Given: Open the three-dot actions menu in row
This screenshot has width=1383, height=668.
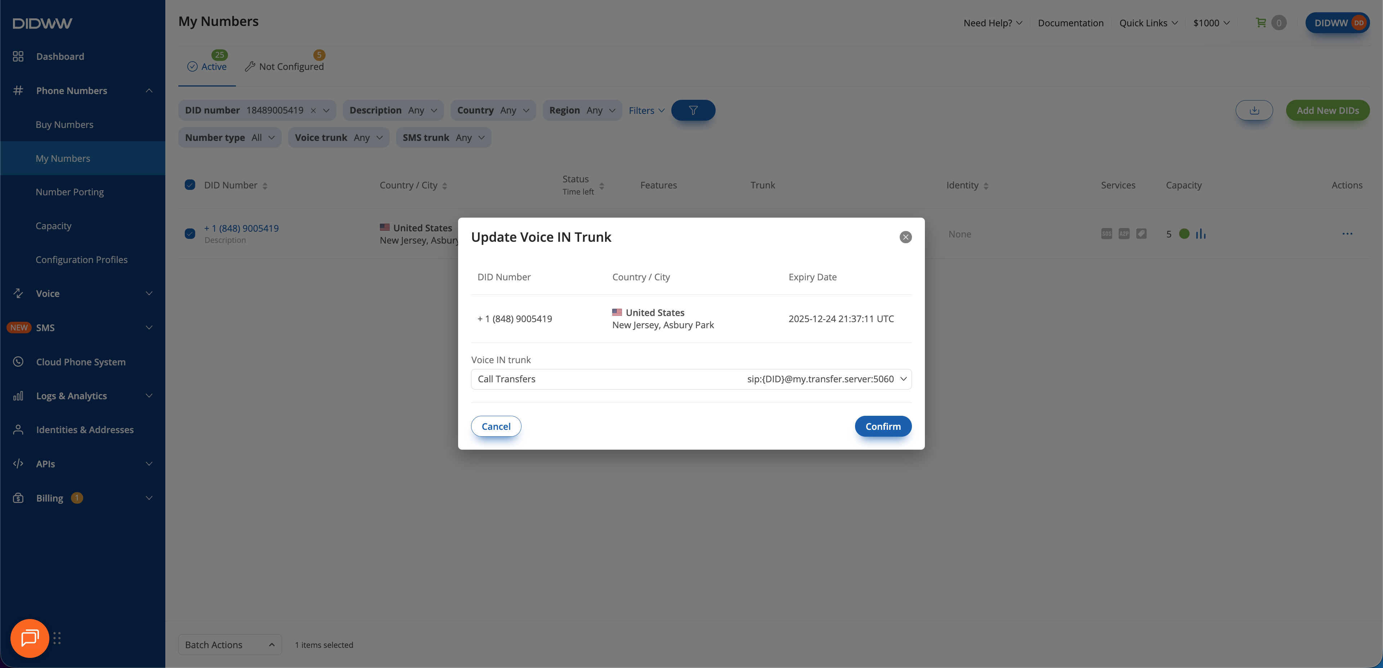Looking at the screenshot, I should point(1347,233).
